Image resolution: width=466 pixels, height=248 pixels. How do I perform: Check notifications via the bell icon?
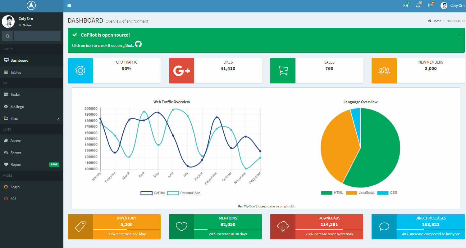pos(418,6)
